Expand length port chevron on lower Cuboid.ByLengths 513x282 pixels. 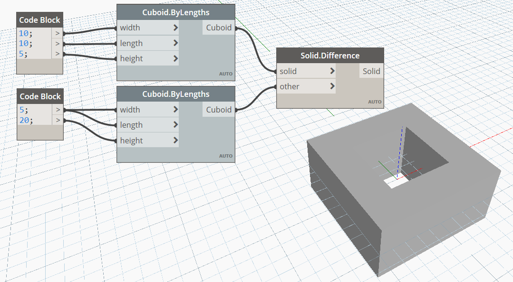pyautogui.click(x=176, y=125)
